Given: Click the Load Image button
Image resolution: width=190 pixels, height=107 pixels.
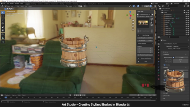Looking at the screenshot, I should pyautogui.click(x=145, y=31).
